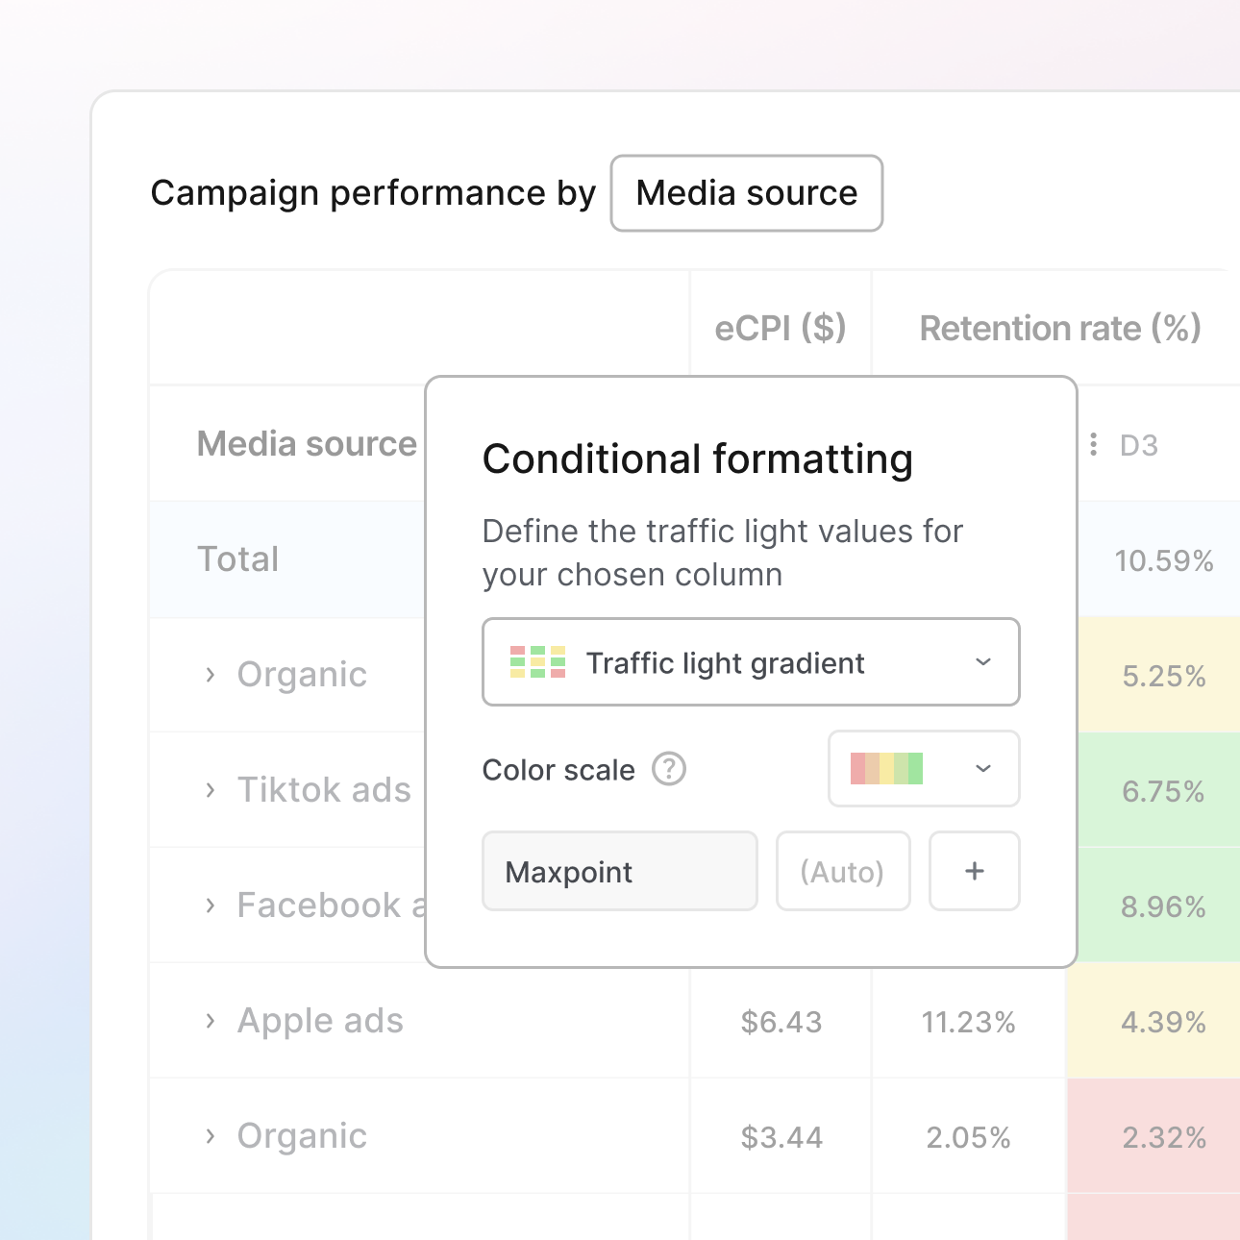This screenshot has height=1240, width=1240.
Task: Click the Total row label
Action: [x=237, y=559]
